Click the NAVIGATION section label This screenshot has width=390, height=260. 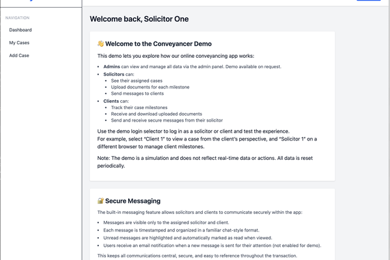[x=17, y=18]
